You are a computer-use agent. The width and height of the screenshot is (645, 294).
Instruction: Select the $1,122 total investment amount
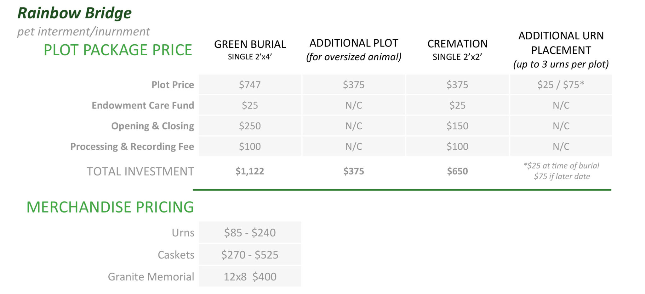pos(250,171)
